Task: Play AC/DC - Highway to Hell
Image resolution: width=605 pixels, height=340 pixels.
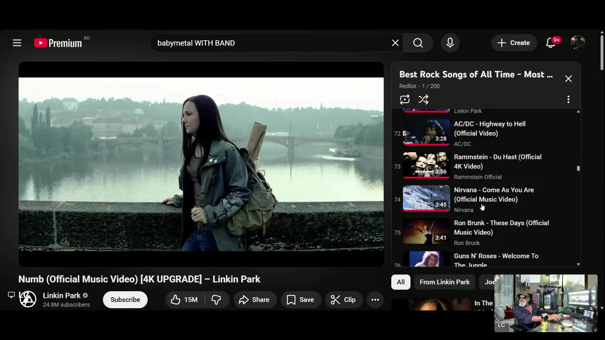Action: click(490, 128)
